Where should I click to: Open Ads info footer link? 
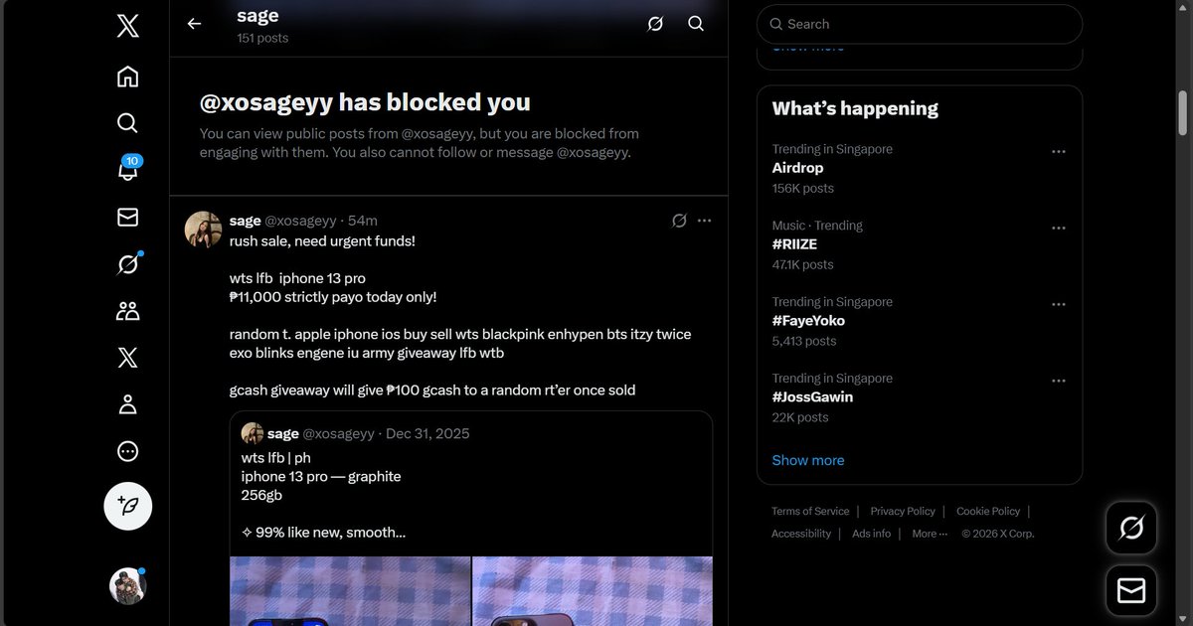871,534
